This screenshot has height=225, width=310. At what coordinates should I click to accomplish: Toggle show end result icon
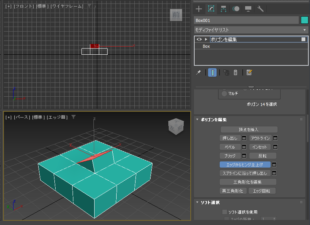(212, 72)
